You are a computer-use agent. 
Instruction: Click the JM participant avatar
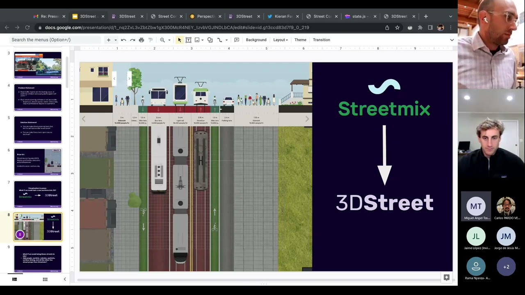(506, 236)
